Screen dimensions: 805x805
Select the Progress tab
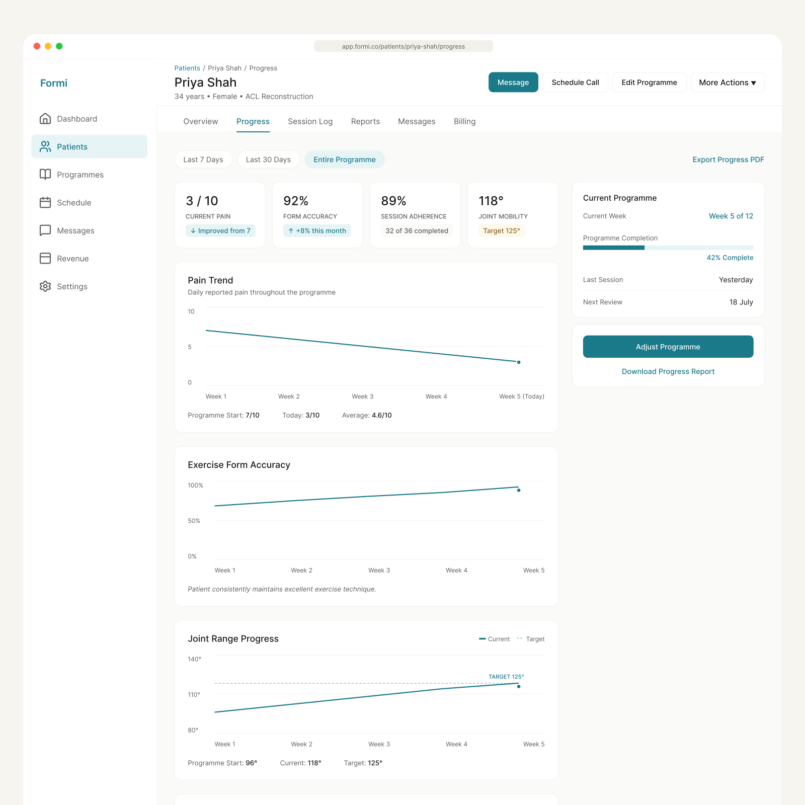(253, 121)
